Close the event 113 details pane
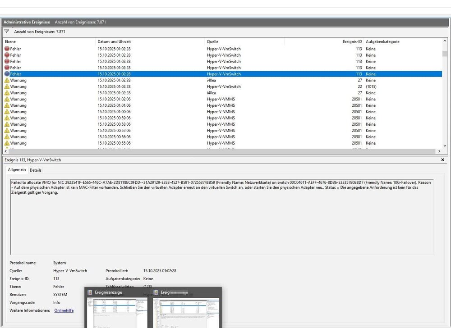451x328 pixels. 442,160
